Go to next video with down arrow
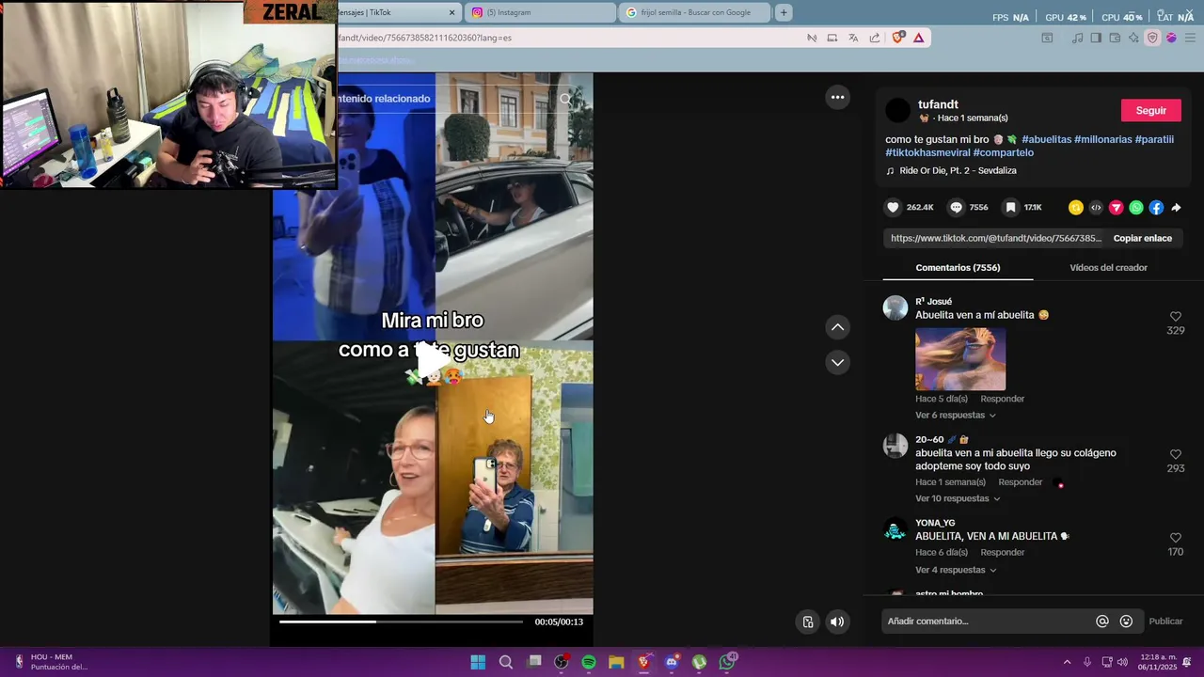 (837, 362)
